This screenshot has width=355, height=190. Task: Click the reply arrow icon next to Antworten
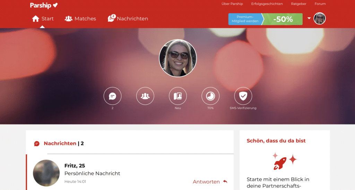[225, 182]
